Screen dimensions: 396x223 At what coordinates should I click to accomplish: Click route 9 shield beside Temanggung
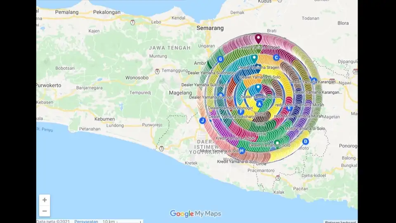click(157, 71)
